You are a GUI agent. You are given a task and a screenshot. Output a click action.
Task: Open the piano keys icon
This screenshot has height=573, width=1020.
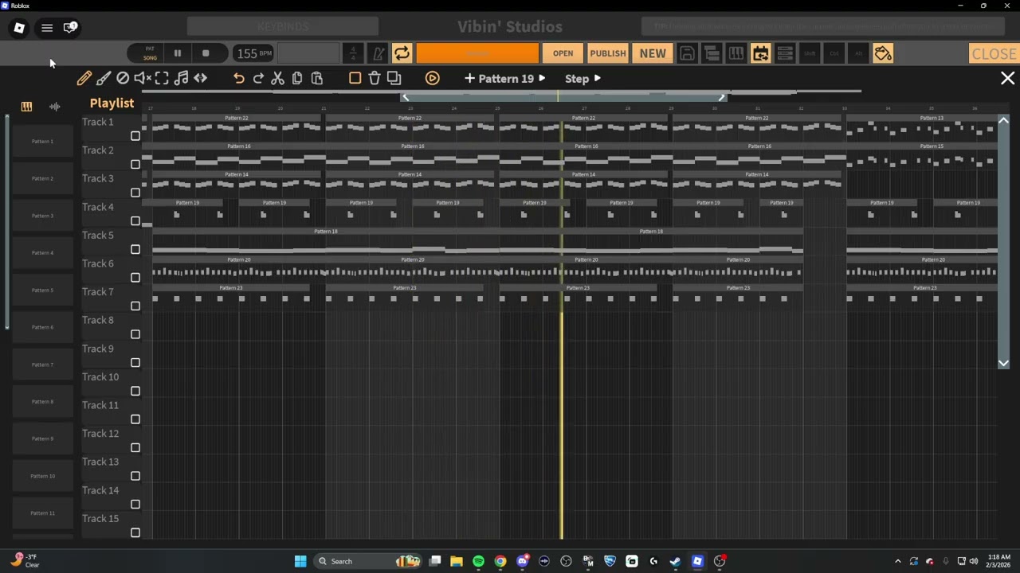[736, 53]
